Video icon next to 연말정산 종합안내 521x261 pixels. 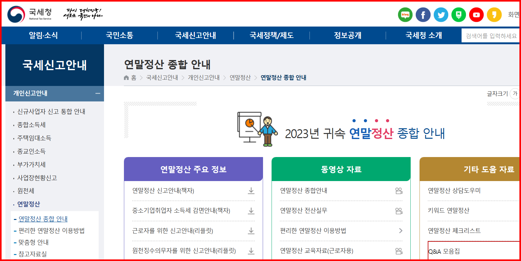pos(399,191)
